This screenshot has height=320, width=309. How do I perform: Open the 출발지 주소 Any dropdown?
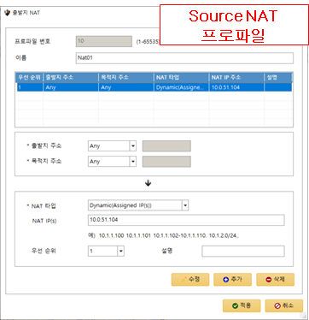[133, 146]
